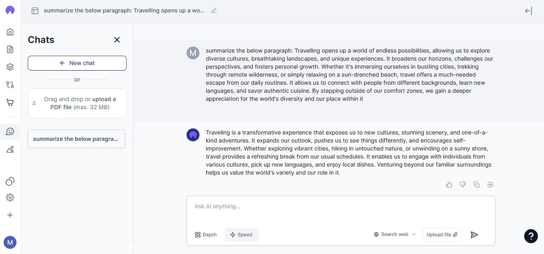This screenshot has width=544, height=254.
Task: Open the documents sidebar icon
Action: [10, 49]
